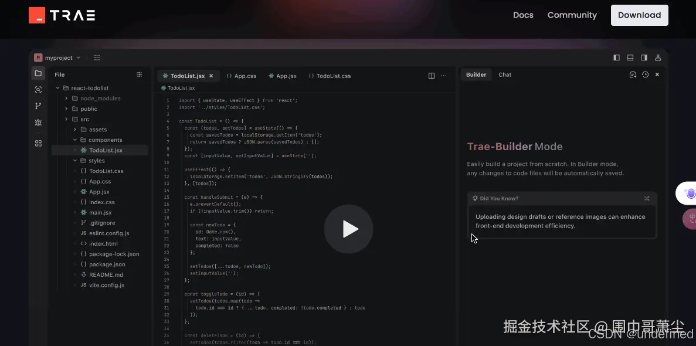Screen dimensions: 696x346
Task: Open the search sidebar icon
Action: pos(38,90)
